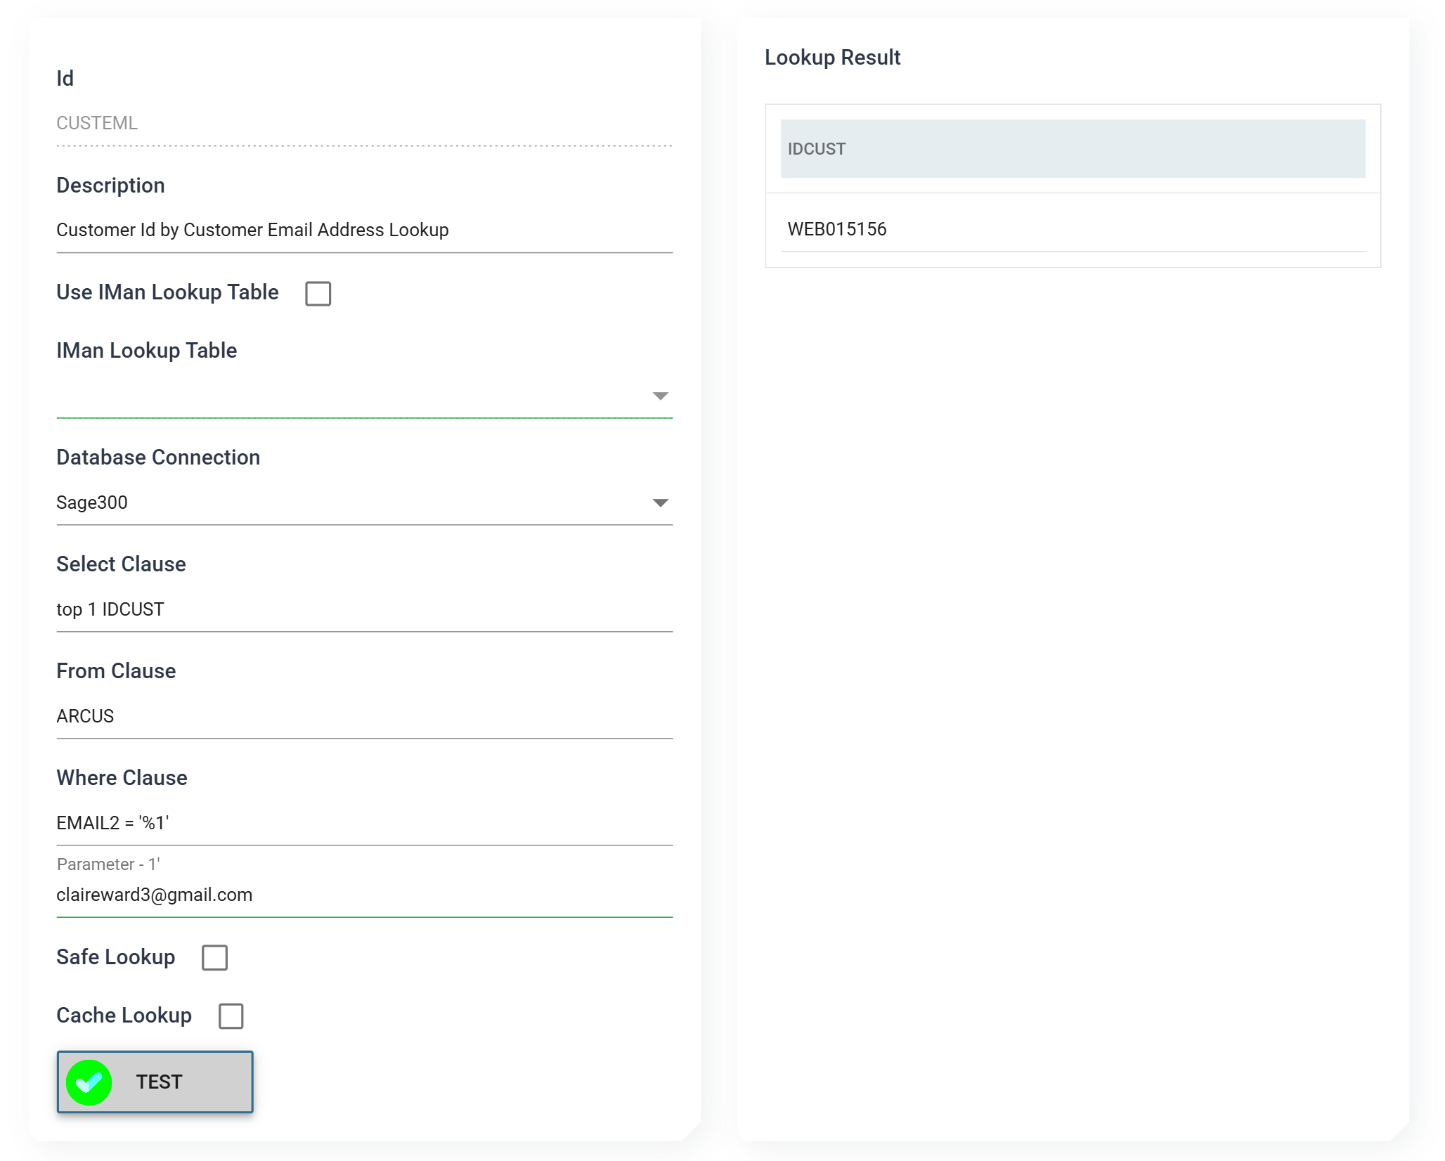Open the IMan Lookup Table dropdown arrow

point(660,396)
